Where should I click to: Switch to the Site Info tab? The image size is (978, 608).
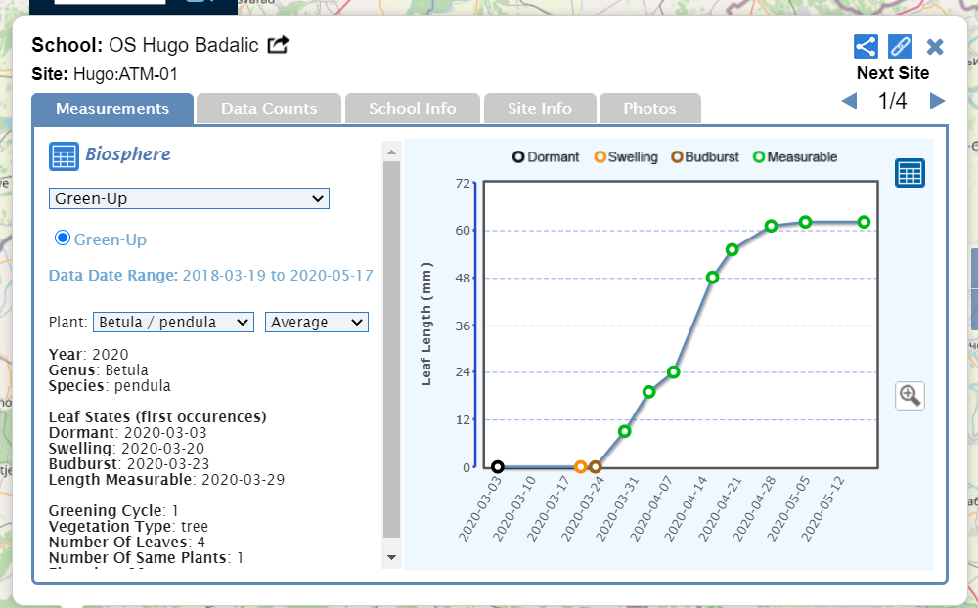tap(539, 109)
